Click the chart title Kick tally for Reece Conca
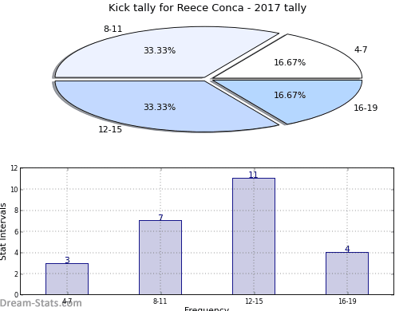This screenshot has width=415, height=311. 207,8
